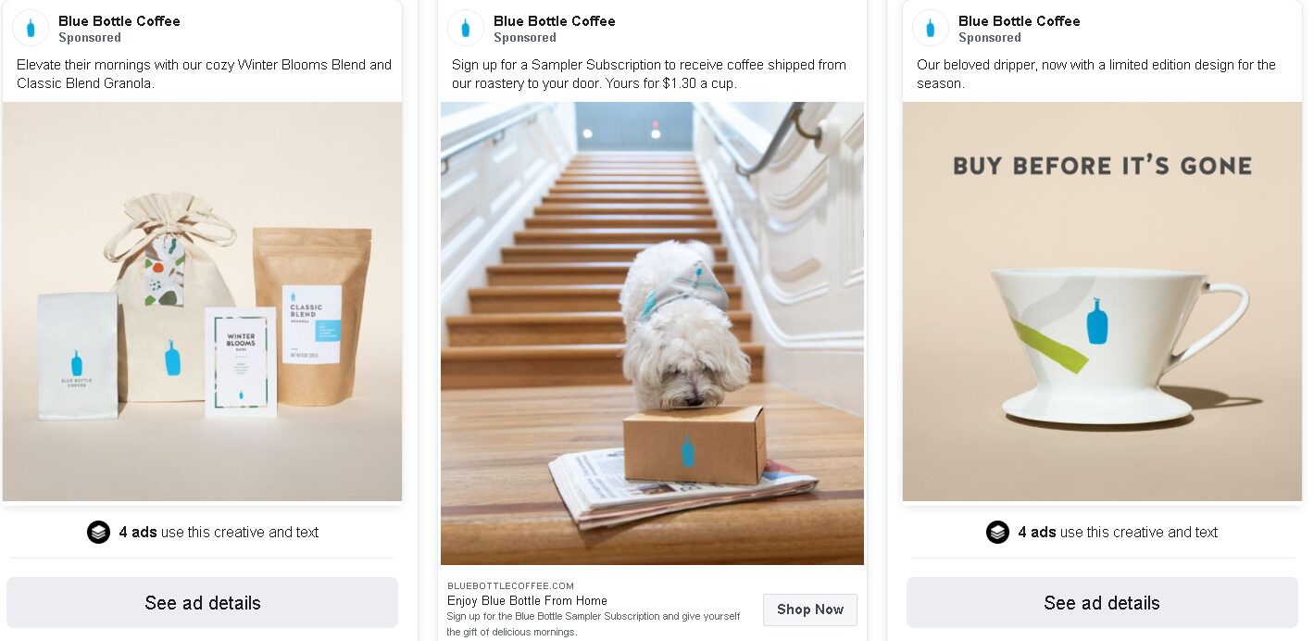
Task: Click Sponsored label in the middle ad
Action: (x=525, y=38)
